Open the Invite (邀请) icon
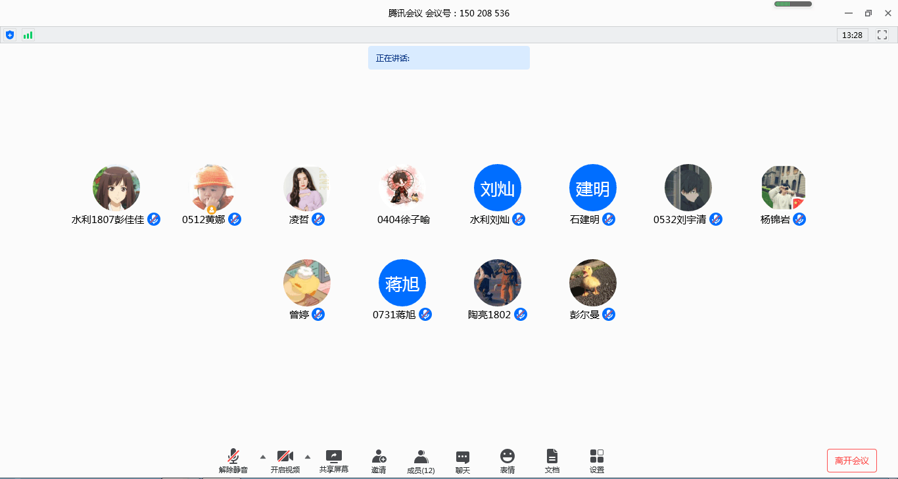898x479 pixels. (379, 461)
